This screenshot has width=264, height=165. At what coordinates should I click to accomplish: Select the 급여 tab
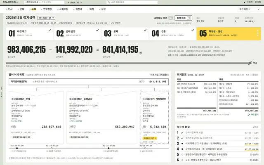(x=33, y=9)
